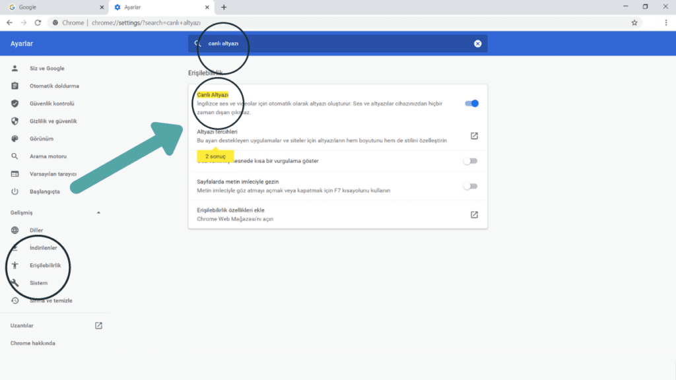Screen dimensions: 676x380
Task: Click Erişilebilirlik özellikleri ekle row title
Action: coord(230,210)
